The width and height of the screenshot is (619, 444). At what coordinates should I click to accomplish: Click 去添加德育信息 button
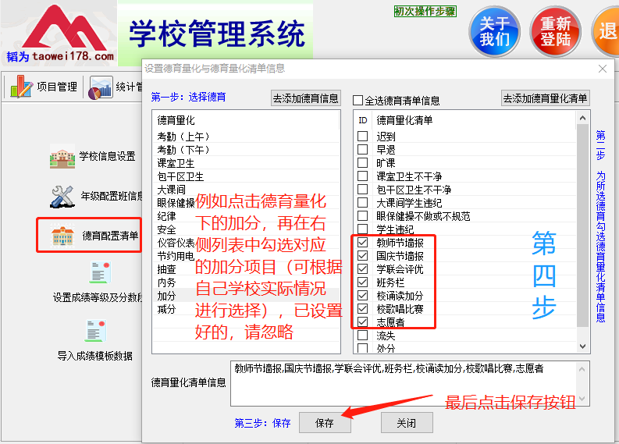click(306, 98)
